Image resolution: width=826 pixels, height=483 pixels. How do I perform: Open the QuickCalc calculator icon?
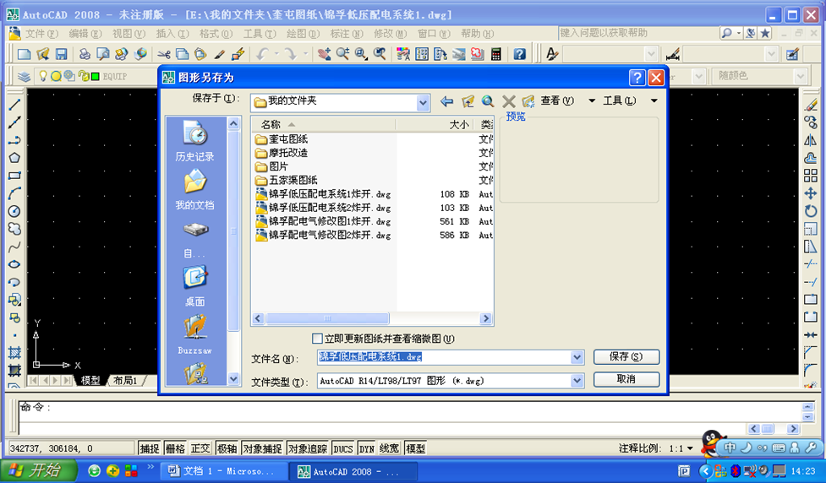coord(495,54)
